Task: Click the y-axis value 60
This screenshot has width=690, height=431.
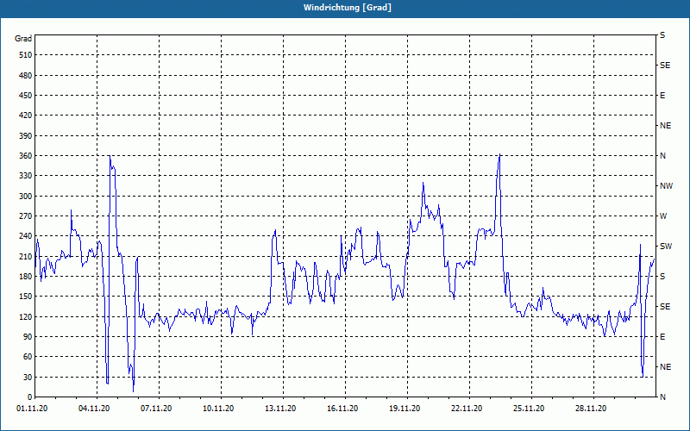Action: pos(28,357)
